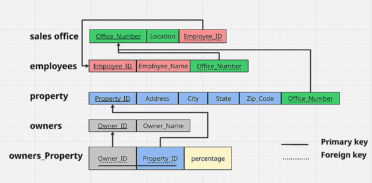Select the 'Primary key' legend text
The width and height of the screenshot is (372, 183).
[344, 142]
